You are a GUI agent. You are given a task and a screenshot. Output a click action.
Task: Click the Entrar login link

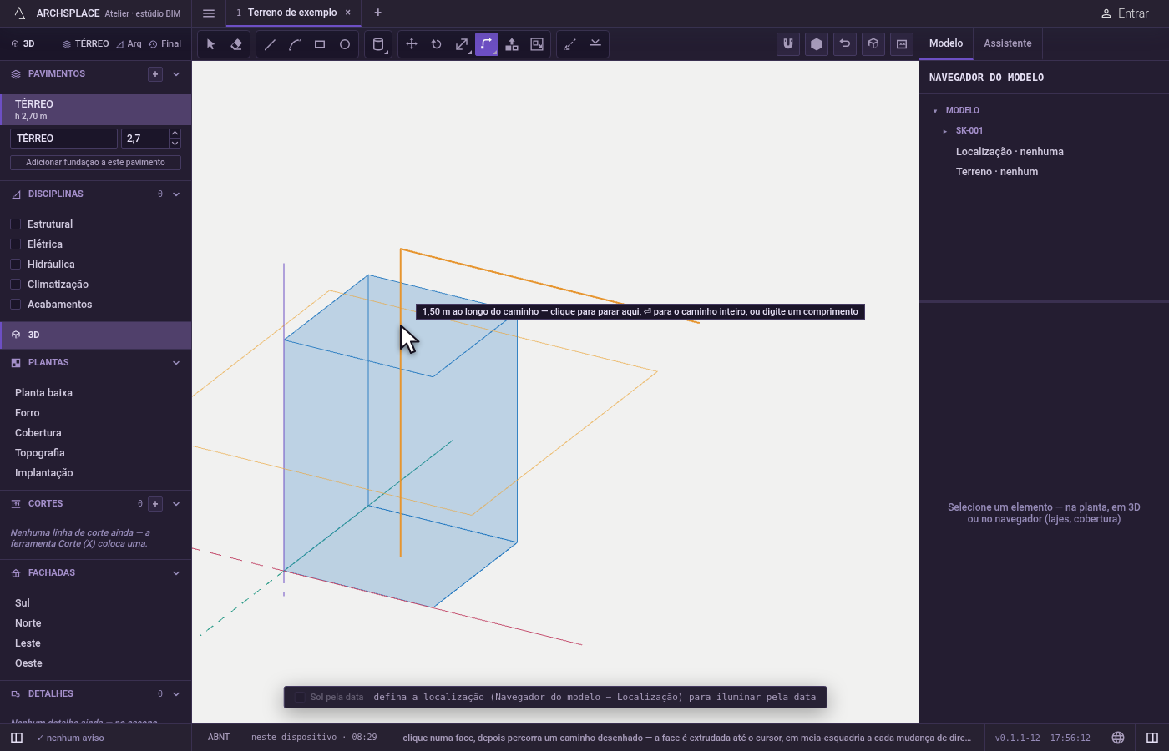[x=1125, y=13]
